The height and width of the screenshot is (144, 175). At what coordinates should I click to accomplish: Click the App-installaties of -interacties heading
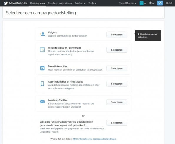[66, 82]
